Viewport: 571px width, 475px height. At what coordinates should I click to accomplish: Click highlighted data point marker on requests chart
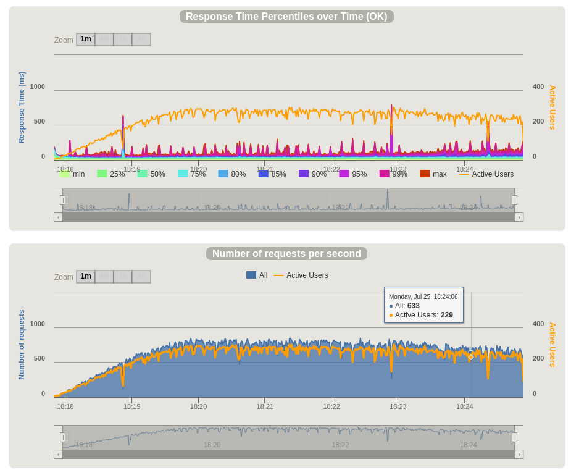pyautogui.click(x=470, y=357)
